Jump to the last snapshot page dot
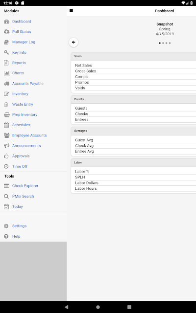This screenshot has height=313, width=196. [x=170, y=43]
